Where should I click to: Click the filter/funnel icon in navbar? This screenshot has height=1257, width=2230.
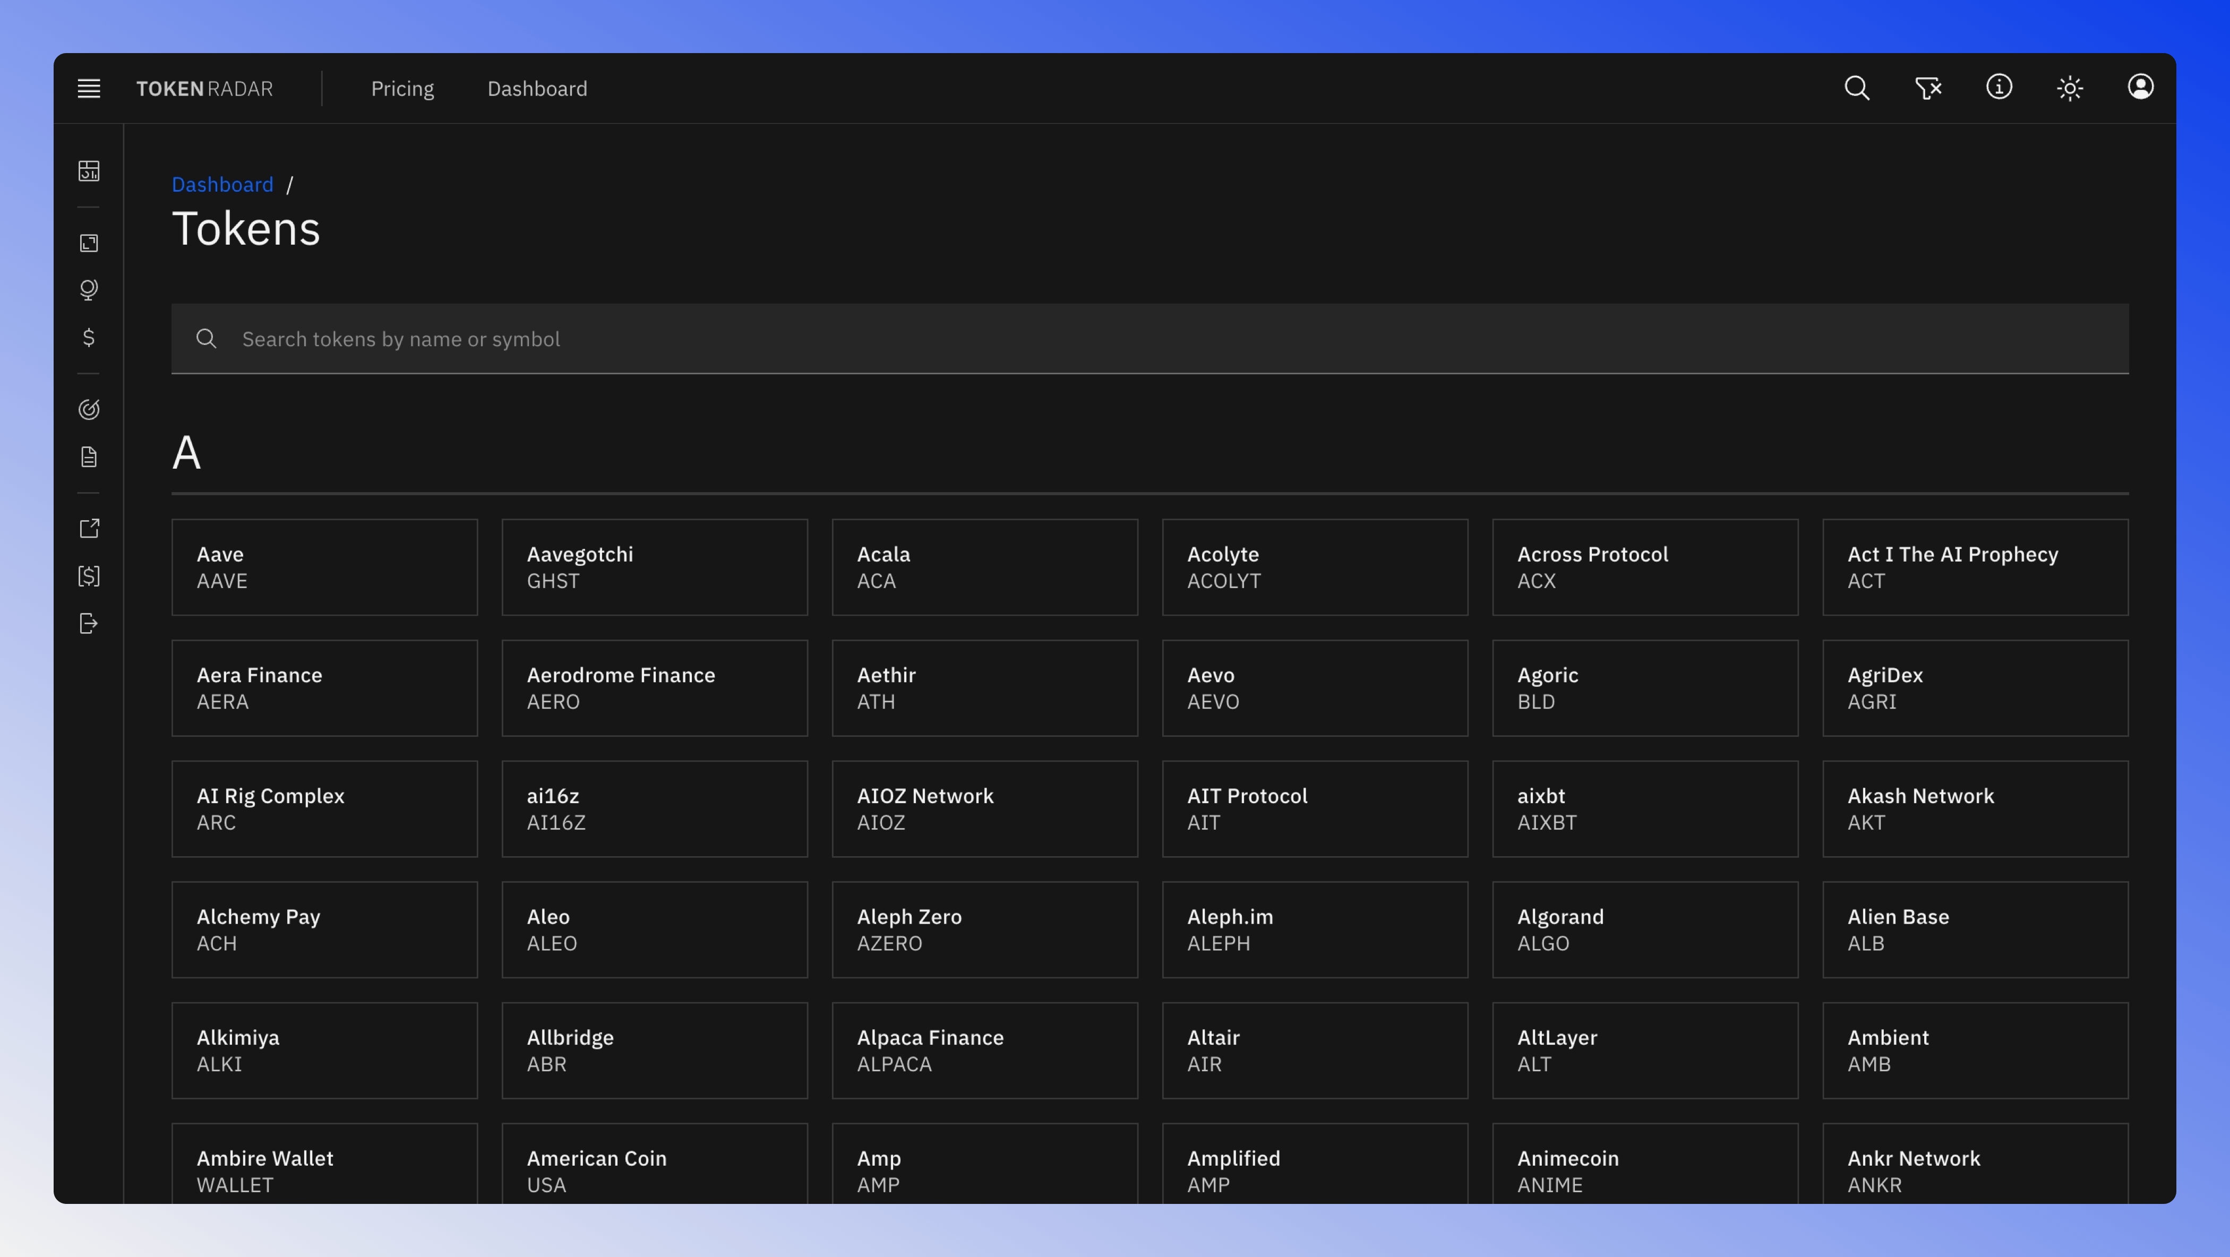1928,87
